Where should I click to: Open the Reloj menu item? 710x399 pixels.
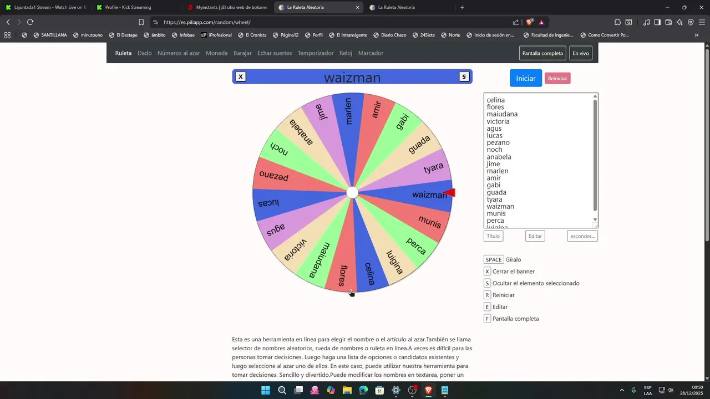click(x=346, y=53)
